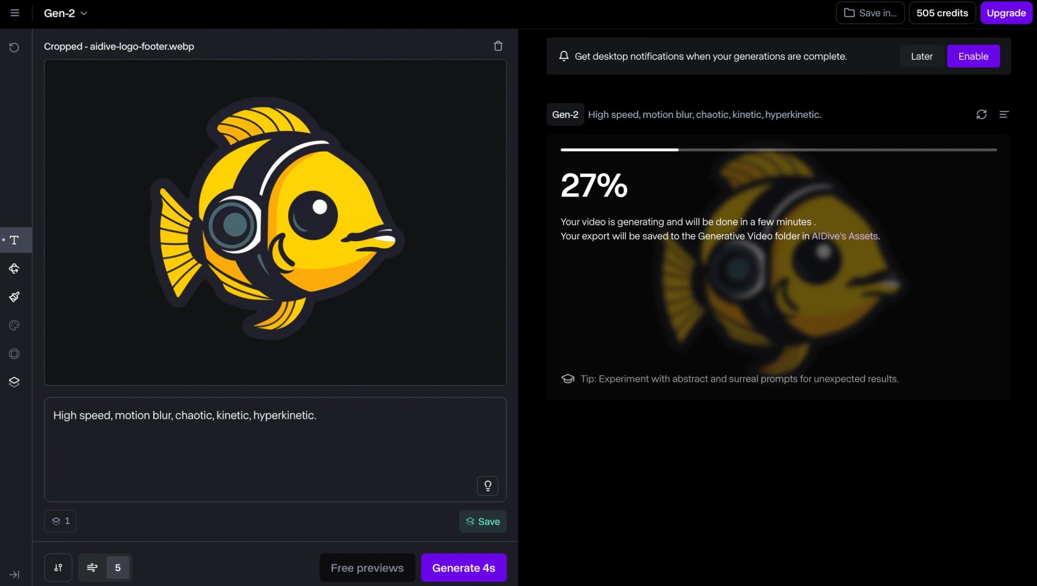1037x586 pixels.
Task: Expand the collapsed sidebar arrow
Action: coord(14,574)
